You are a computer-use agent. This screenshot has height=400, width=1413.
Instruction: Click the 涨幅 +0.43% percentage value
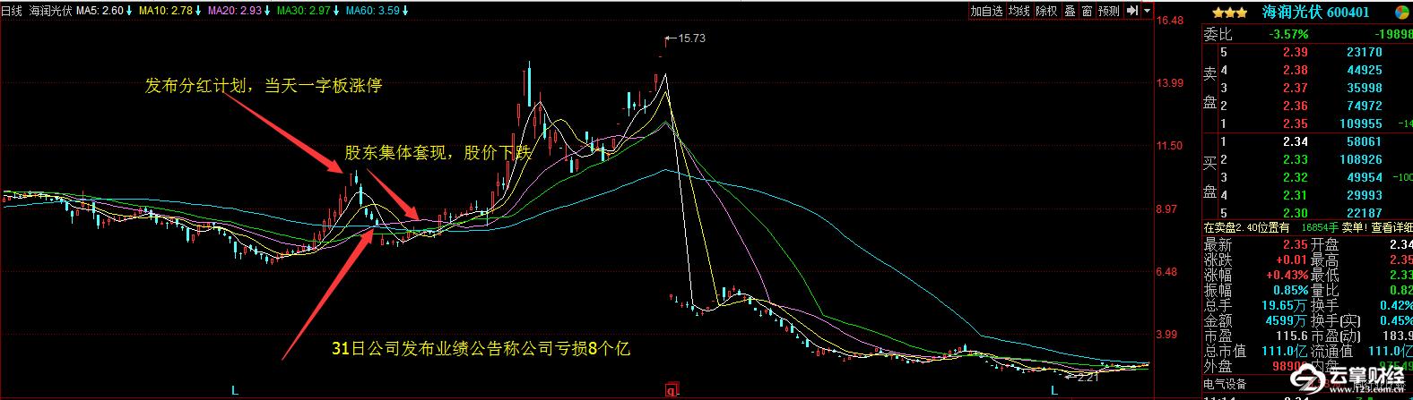point(1287,276)
